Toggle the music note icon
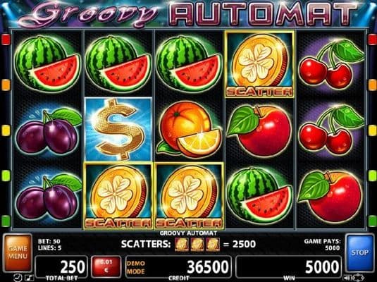 pos(29,278)
